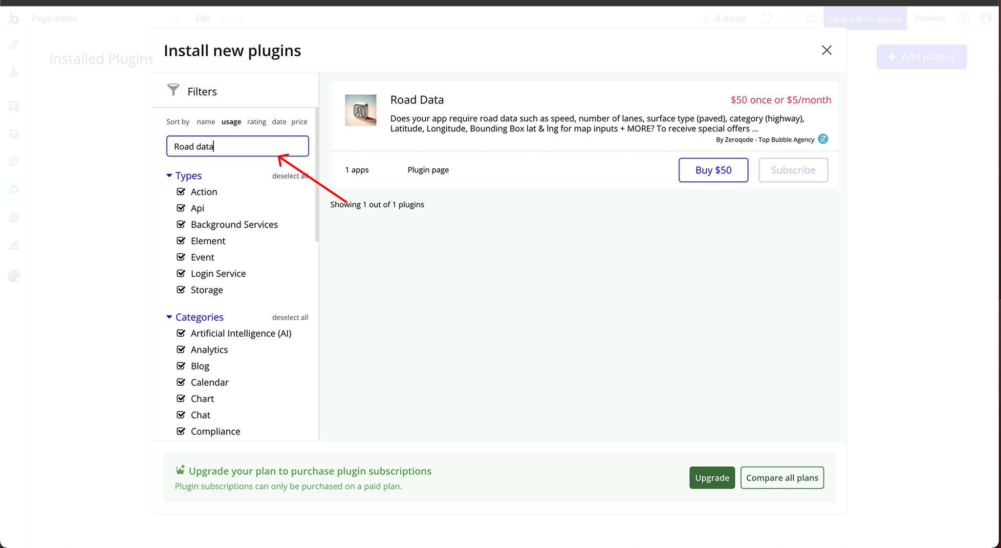Collapse the Types filter section
Viewport: 1001px width, 548px height.
click(x=169, y=175)
